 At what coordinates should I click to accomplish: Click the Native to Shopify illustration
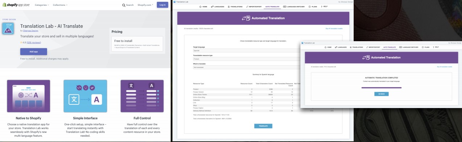click(28, 96)
